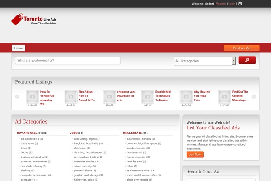Select 'room rental, room mates' subcategory
This screenshot has height=181, width=271.
coord(142,175)
